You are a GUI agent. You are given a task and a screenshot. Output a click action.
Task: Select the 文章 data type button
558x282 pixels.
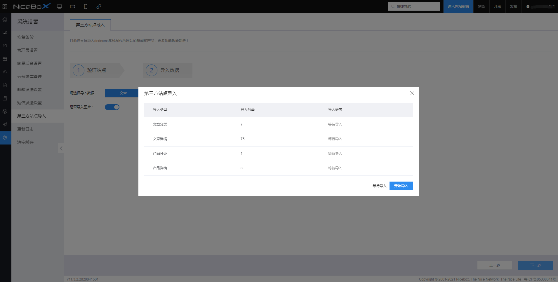click(122, 93)
